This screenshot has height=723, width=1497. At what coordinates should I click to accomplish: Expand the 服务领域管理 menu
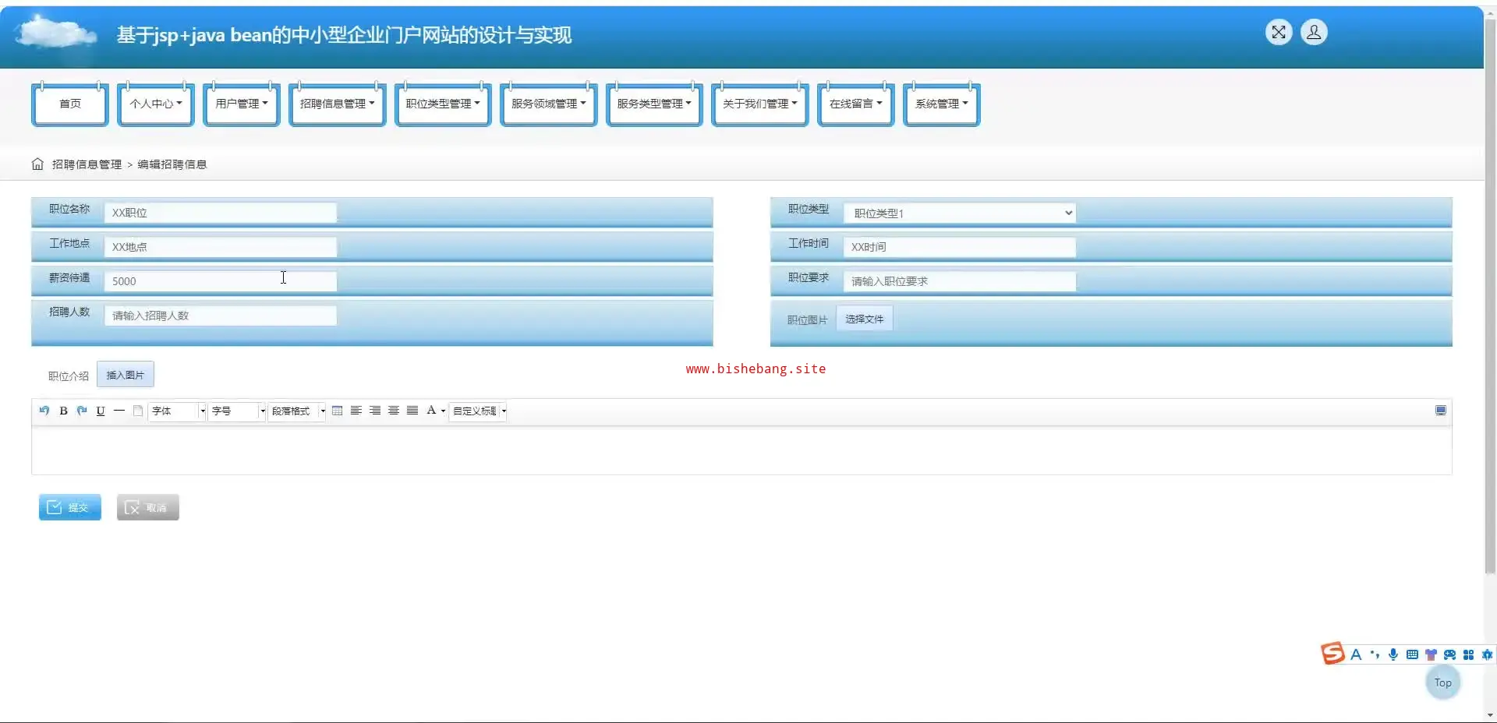pos(549,104)
